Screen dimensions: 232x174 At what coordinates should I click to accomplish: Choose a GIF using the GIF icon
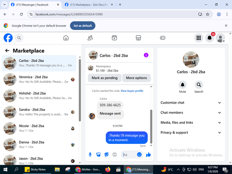coord(115,155)
